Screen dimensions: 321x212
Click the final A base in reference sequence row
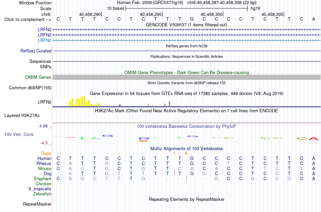click(314, 19)
